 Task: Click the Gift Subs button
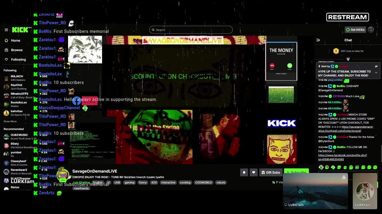271,172
